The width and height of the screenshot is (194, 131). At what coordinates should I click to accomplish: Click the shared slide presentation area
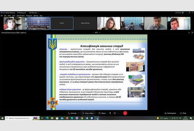(97, 72)
